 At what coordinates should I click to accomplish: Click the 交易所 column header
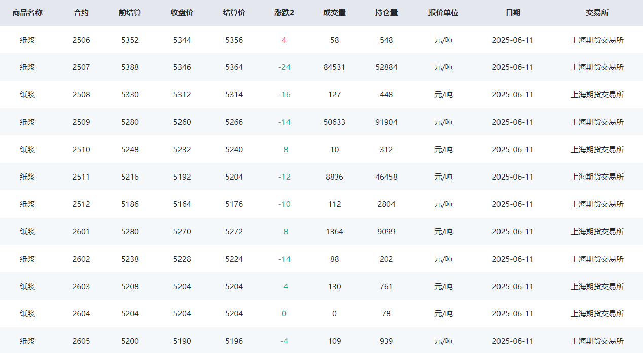(x=597, y=13)
